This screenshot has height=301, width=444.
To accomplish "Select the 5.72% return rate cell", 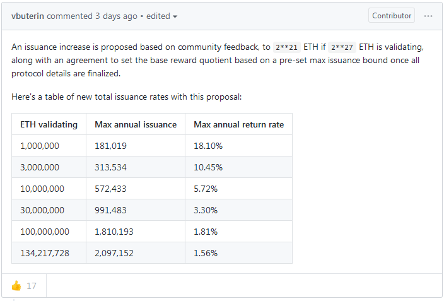I will coord(206,189).
